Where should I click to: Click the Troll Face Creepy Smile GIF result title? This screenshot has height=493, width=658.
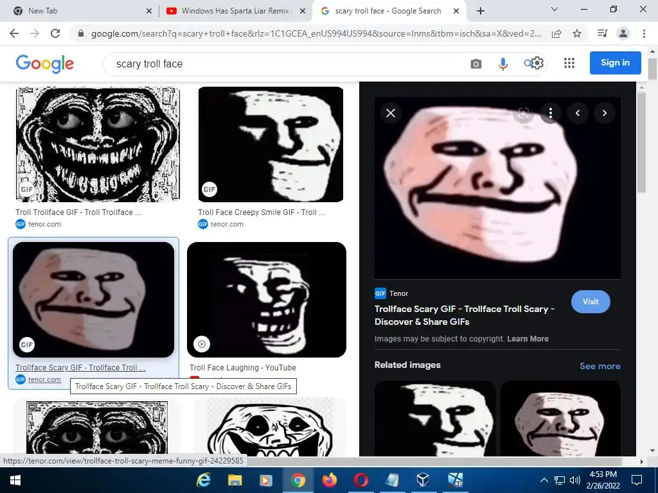[x=262, y=212]
